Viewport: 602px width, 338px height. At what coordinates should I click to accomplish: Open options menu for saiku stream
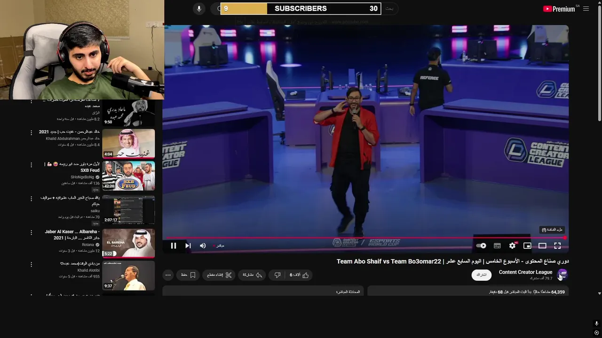coord(32,199)
